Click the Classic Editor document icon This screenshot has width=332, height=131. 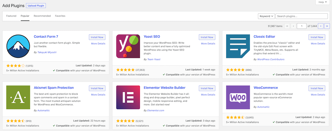point(238,46)
